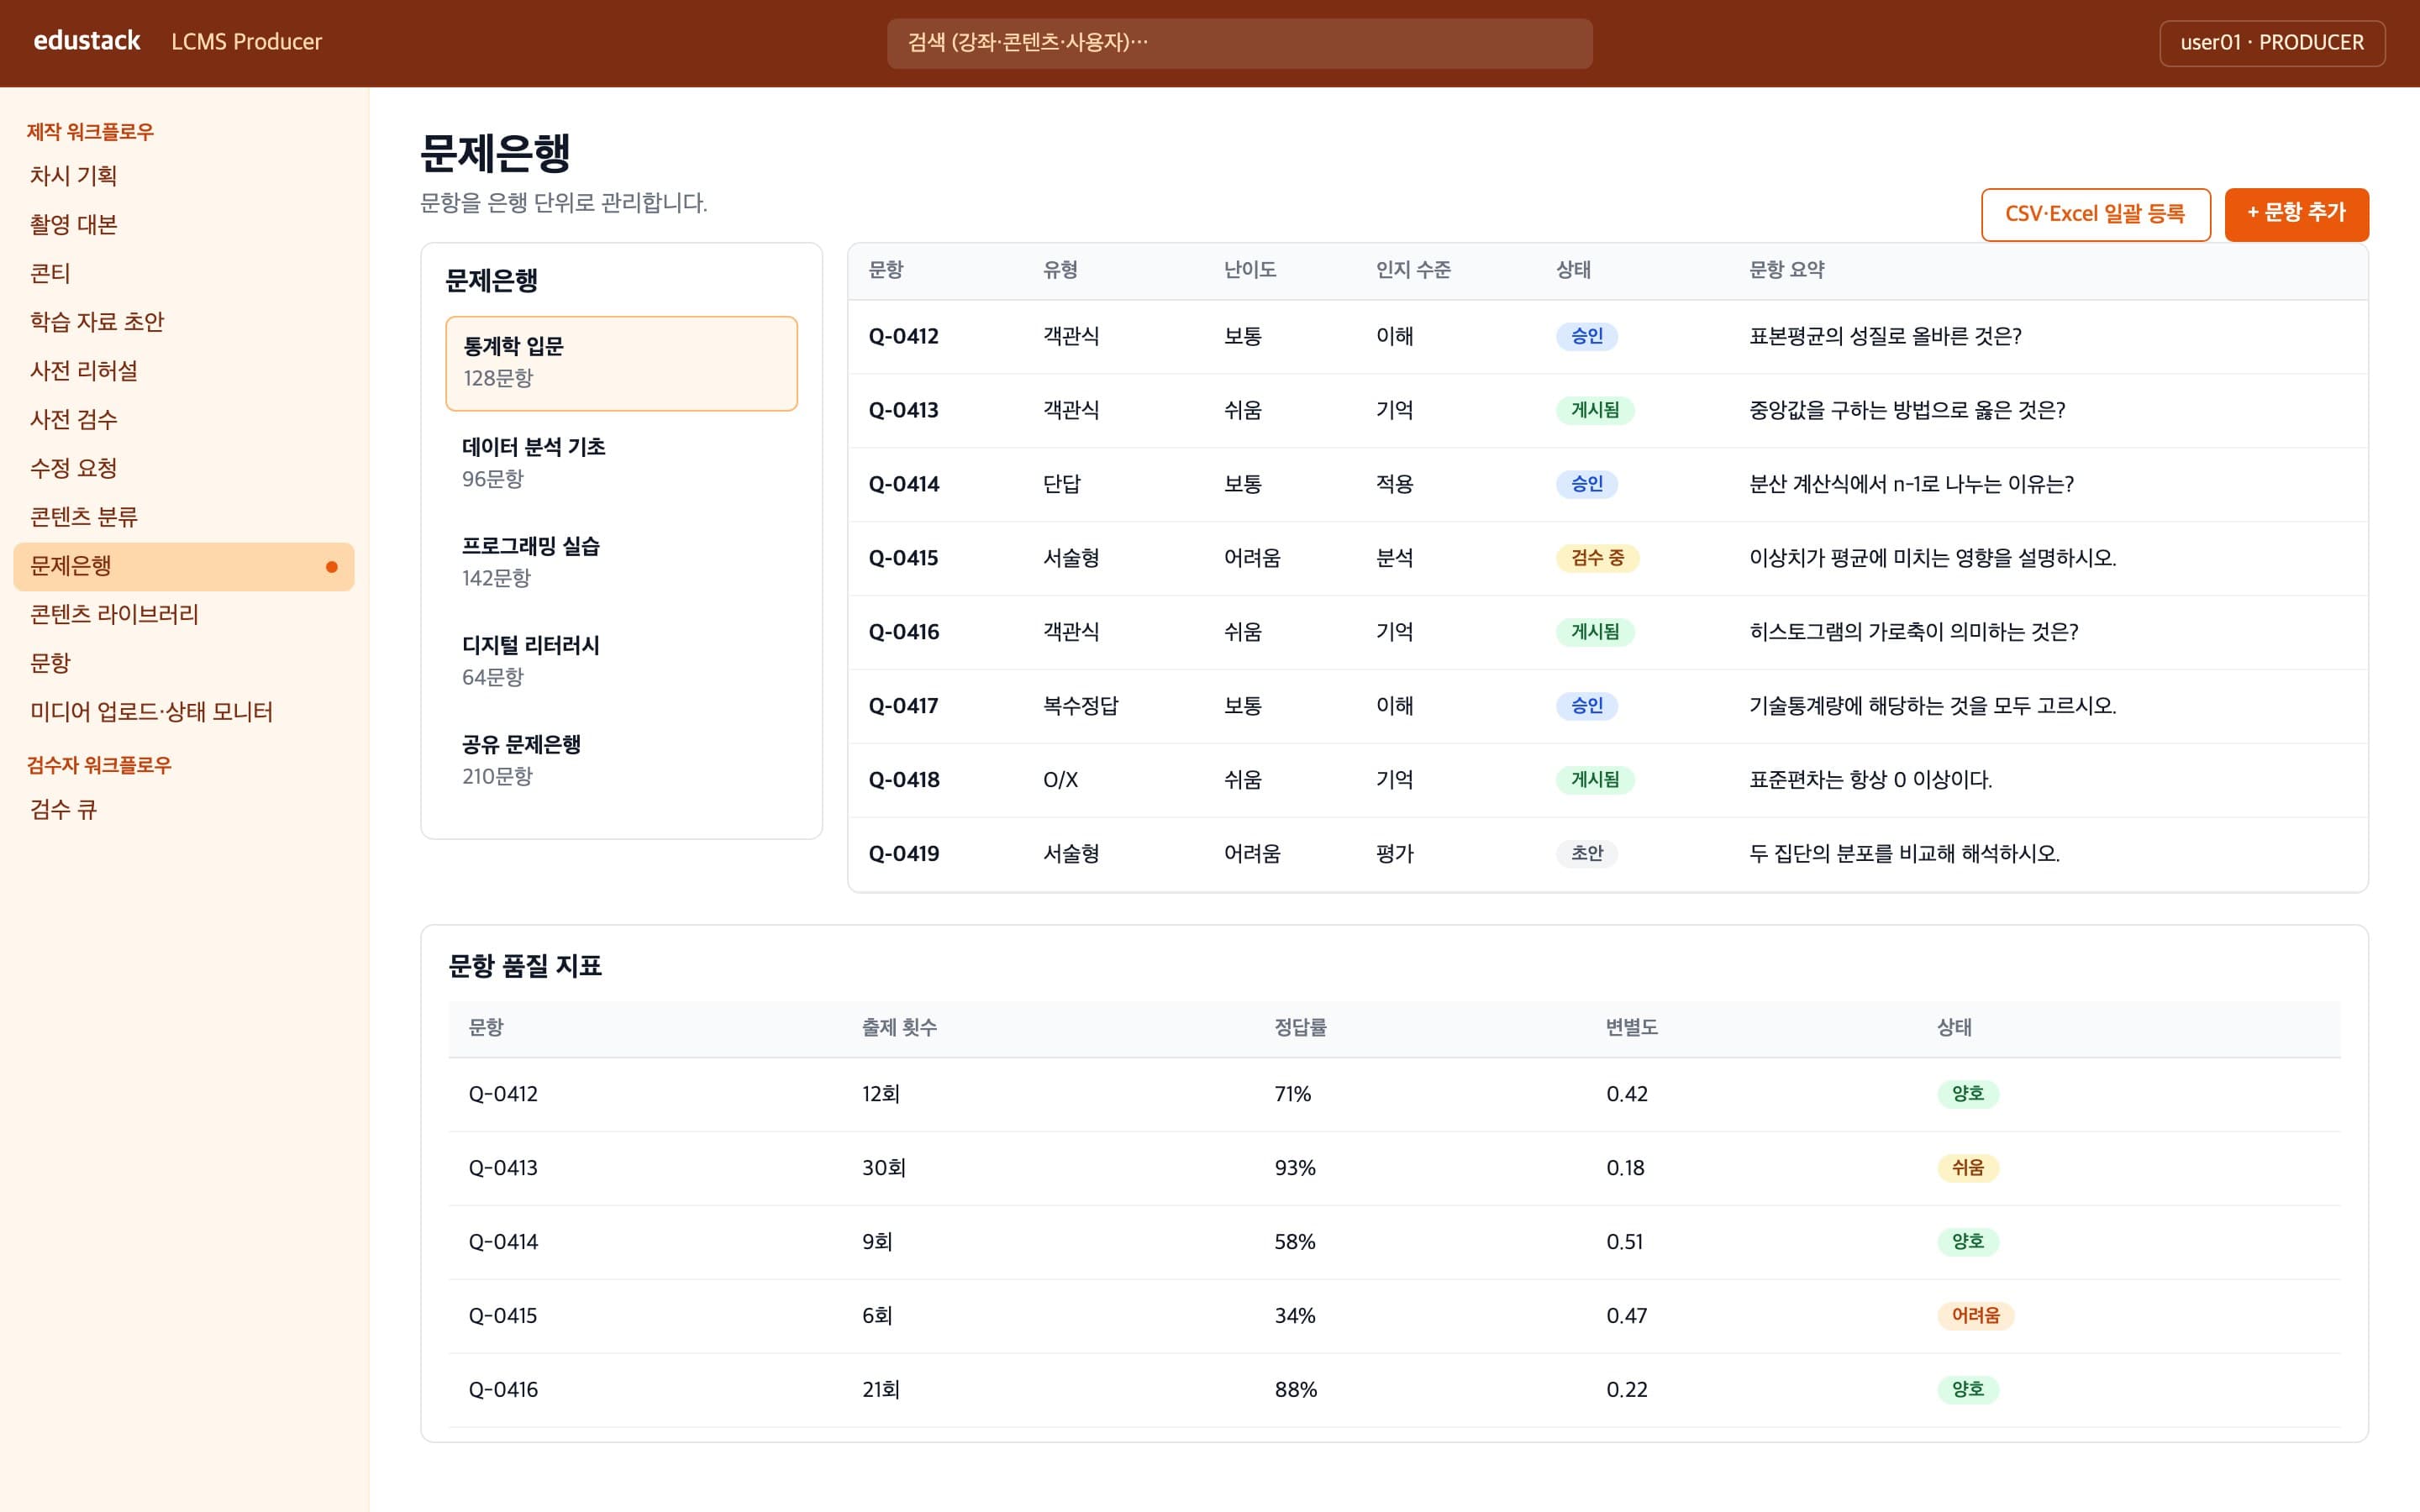Viewport: 2420px width, 1512px height.
Task: Go to 콘티 menu item
Action: click(x=184, y=273)
